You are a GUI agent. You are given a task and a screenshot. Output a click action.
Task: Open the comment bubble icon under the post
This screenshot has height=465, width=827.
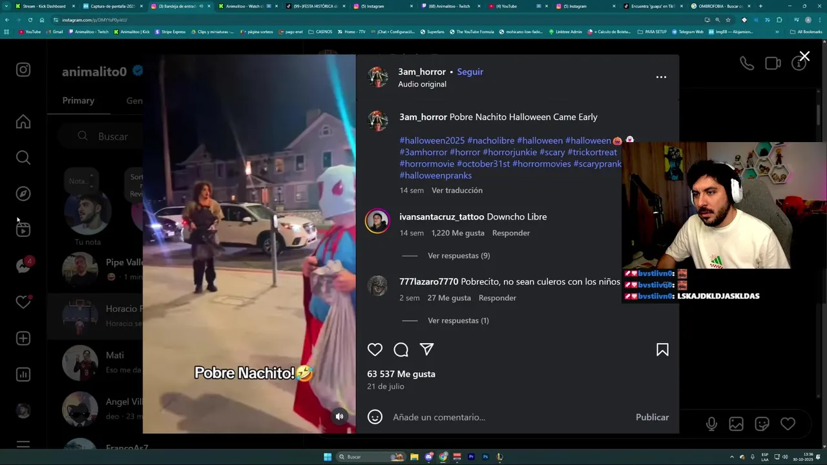click(x=401, y=349)
